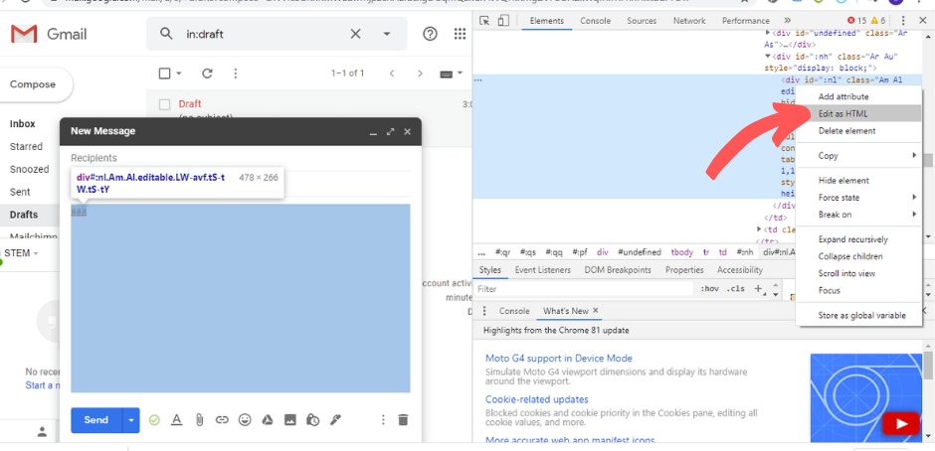
Task: Open the Drafts folder
Action: point(24,215)
